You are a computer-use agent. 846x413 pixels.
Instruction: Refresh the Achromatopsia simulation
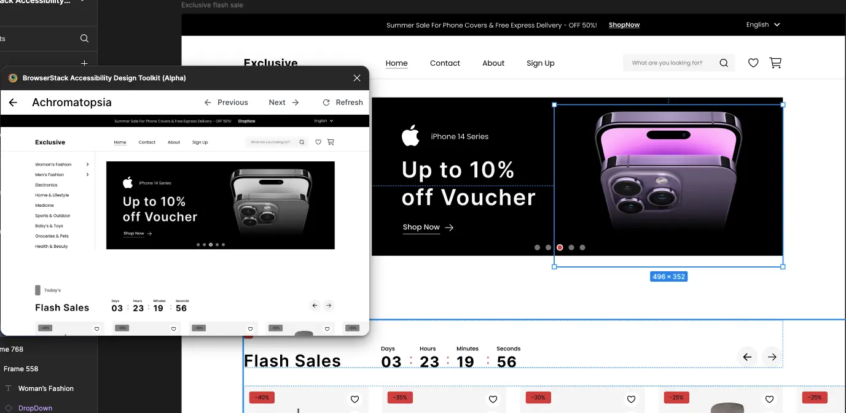point(343,102)
